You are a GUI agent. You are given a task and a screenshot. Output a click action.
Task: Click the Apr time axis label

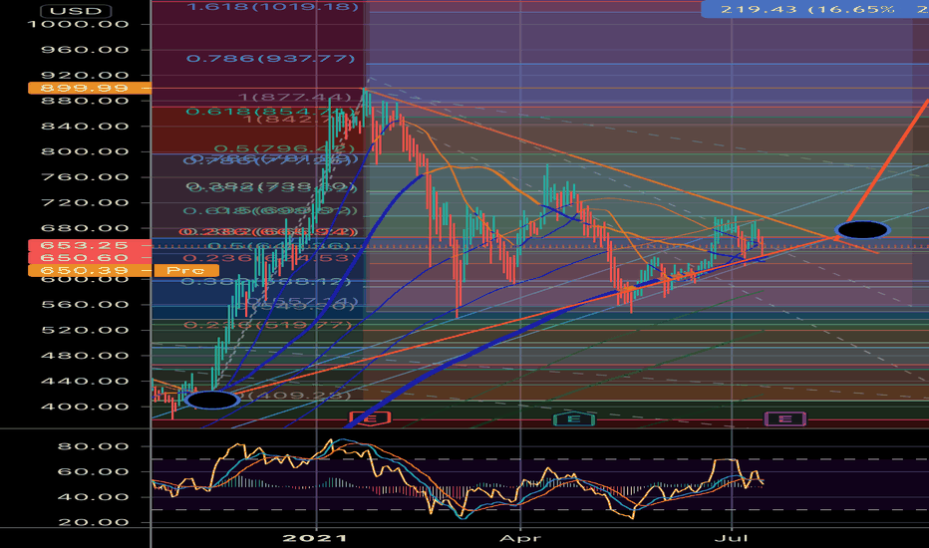[520, 538]
